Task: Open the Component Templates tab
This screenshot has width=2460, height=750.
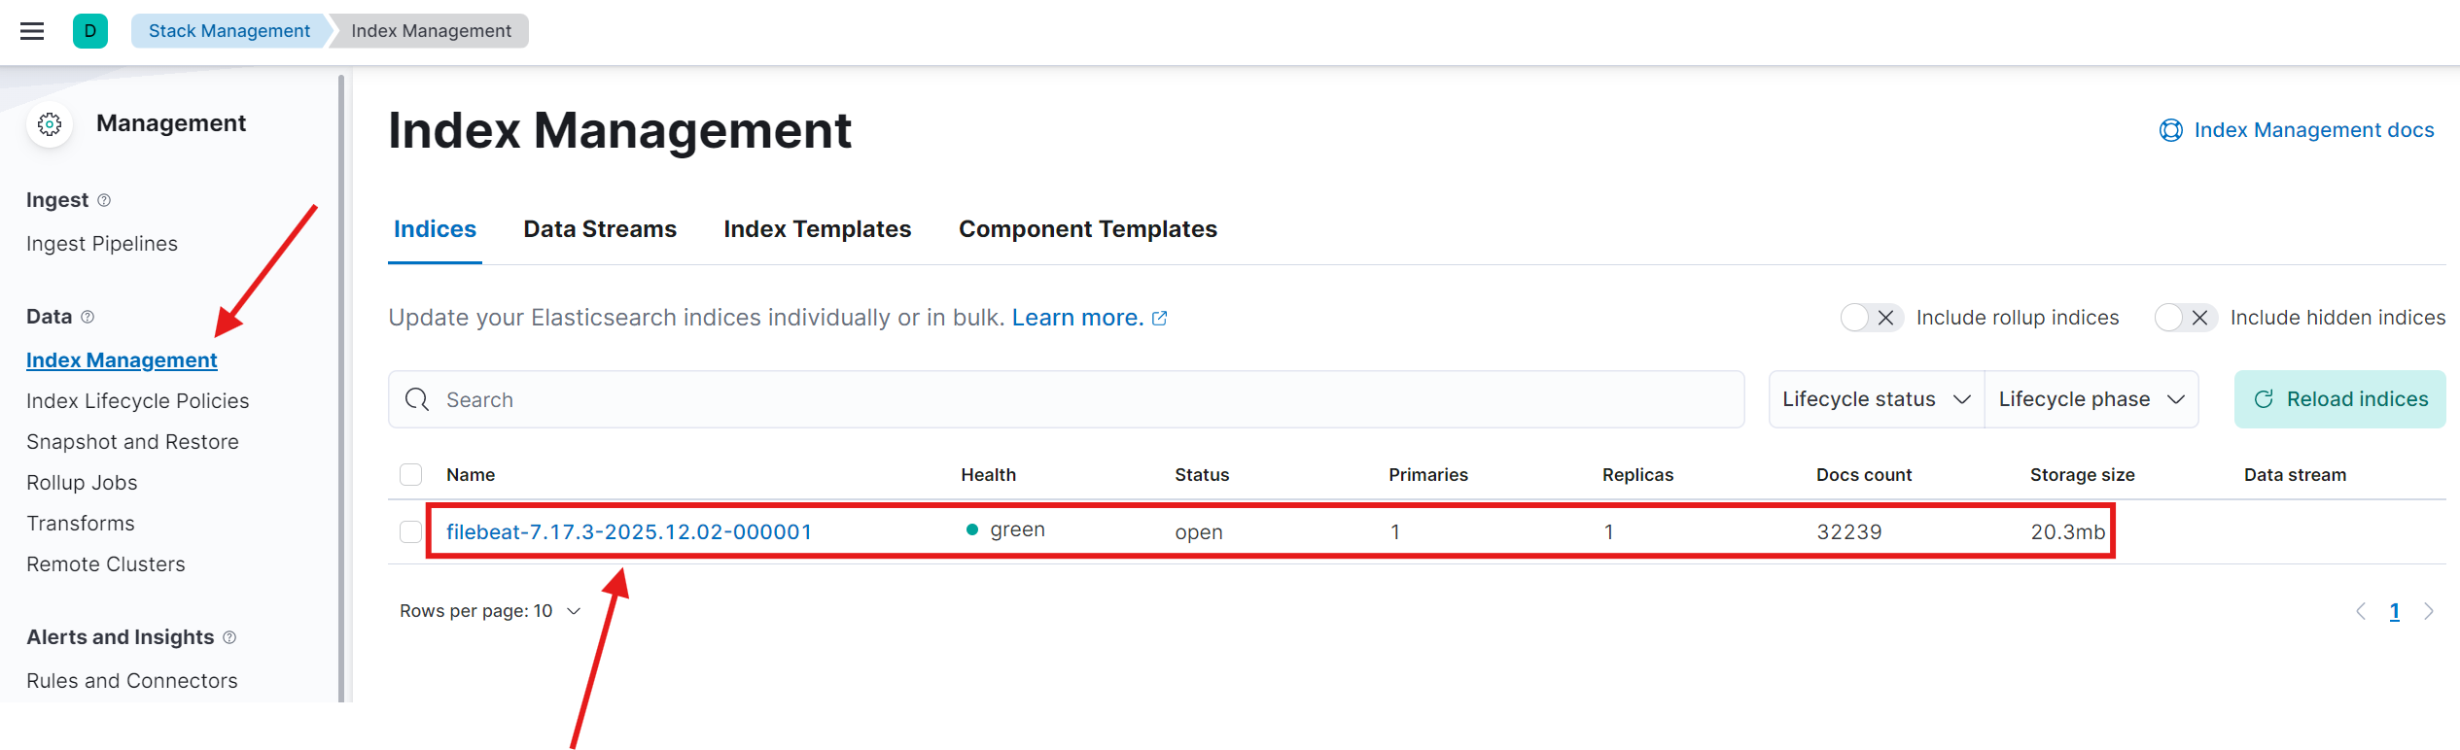Action: (1087, 229)
